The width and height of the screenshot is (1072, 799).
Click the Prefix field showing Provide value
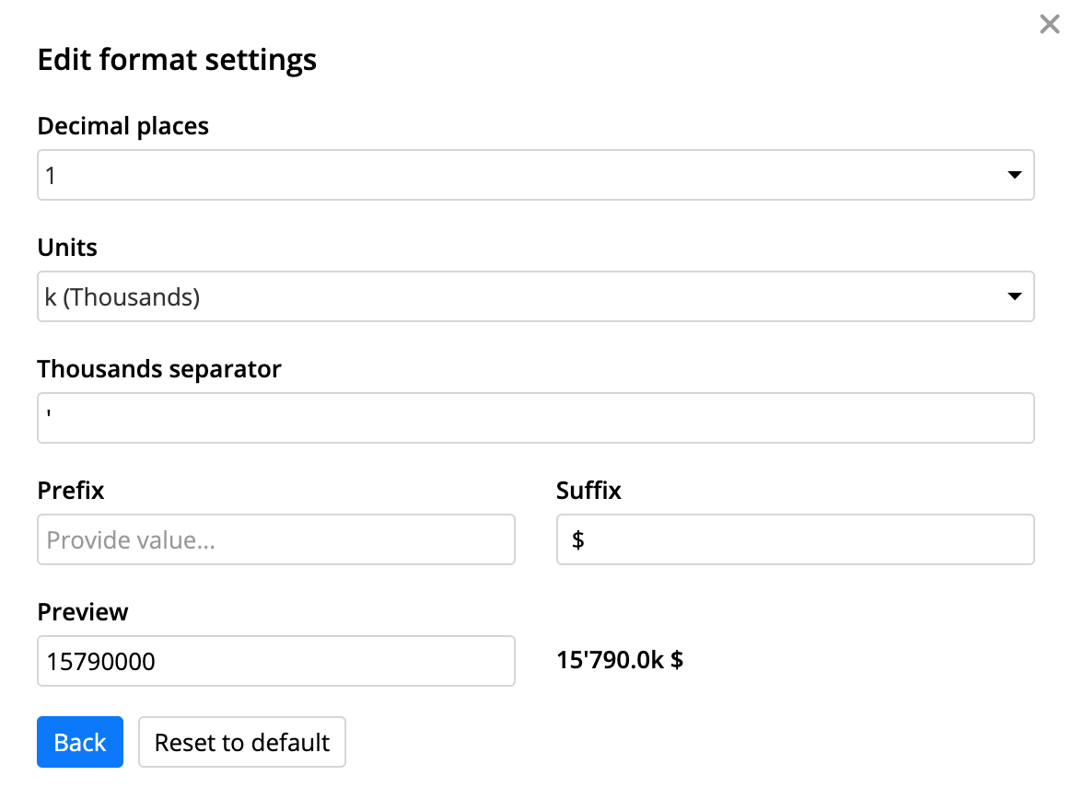pyautogui.click(x=275, y=539)
